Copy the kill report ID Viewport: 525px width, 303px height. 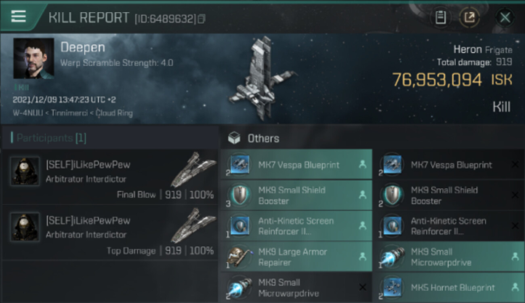coord(202,19)
